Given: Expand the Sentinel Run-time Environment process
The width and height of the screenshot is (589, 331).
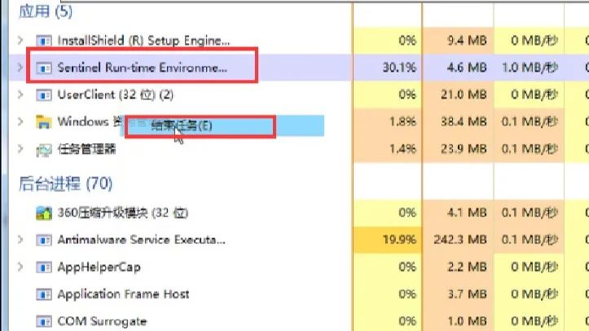Looking at the screenshot, I should 20,68.
